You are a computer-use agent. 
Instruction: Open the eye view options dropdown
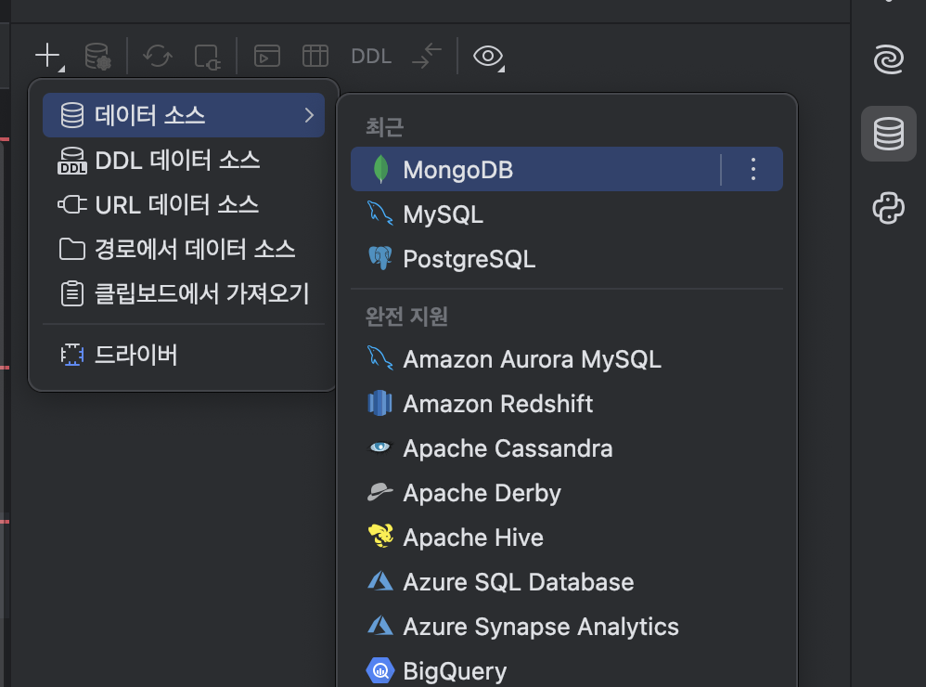pos(489,57)
